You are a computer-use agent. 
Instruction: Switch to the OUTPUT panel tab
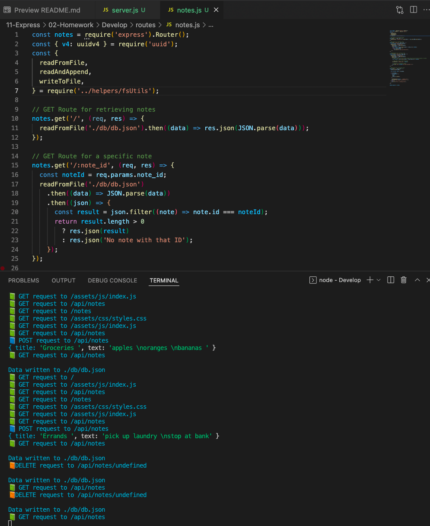point(64,280)
